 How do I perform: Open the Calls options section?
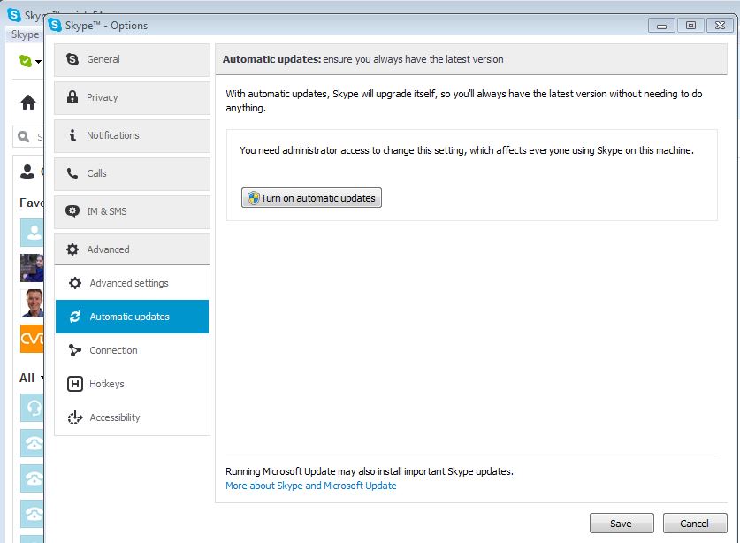click(x=132, y=173)
